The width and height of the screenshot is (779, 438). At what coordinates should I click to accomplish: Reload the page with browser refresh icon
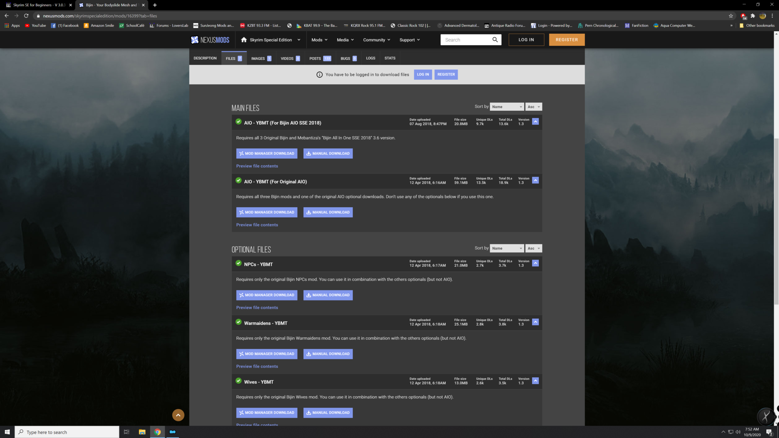[26, 16]
